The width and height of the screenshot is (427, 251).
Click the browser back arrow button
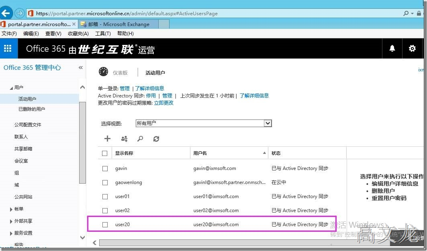click(x=6, y=13)
